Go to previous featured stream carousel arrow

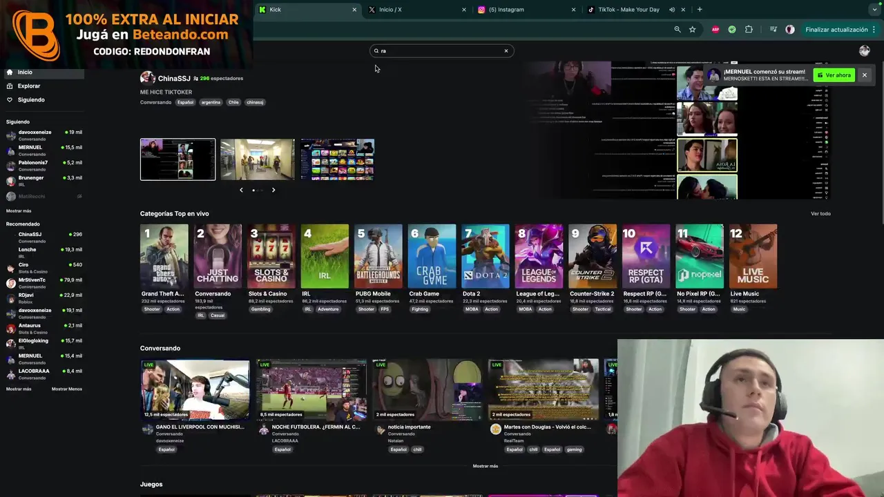[241, 190]
